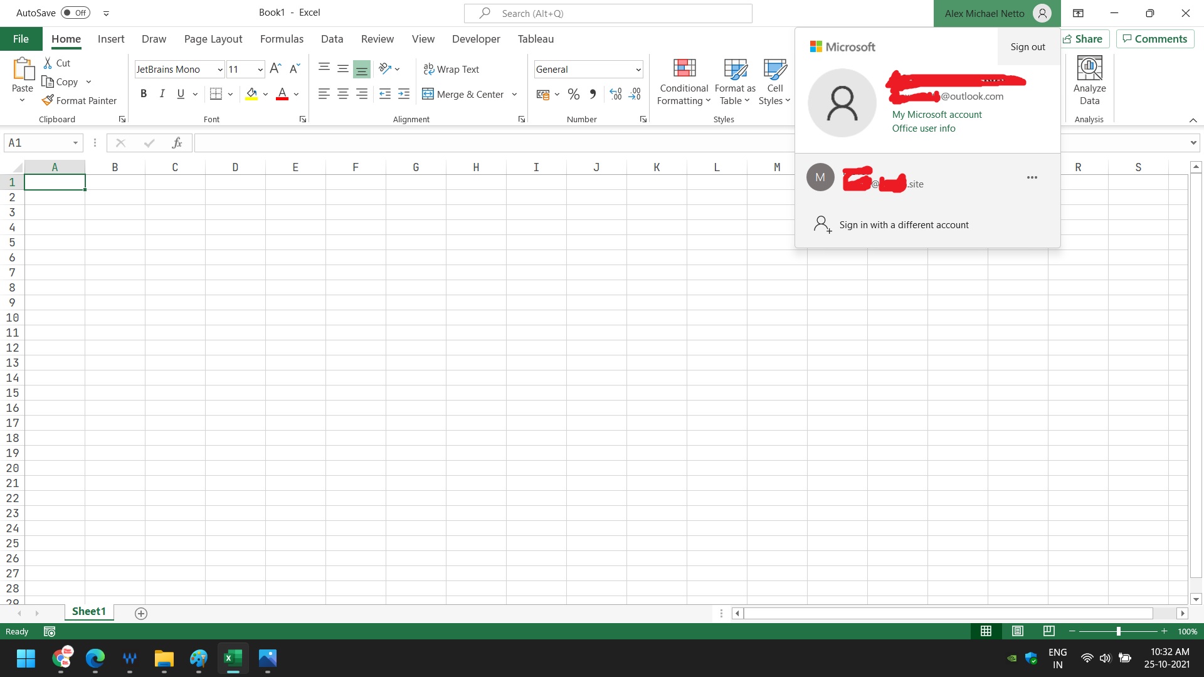Screen dimensions: 1204x677
Task: Open the General number format dropdown
Action: click(638, 70)
